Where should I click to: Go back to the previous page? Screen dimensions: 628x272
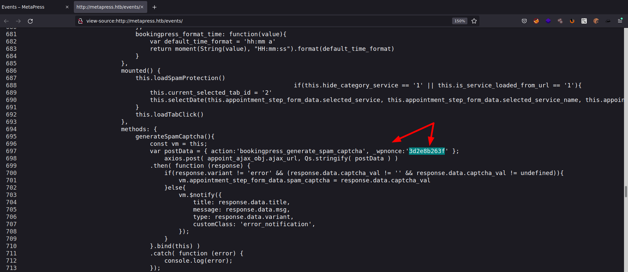[x=6, y=21]
